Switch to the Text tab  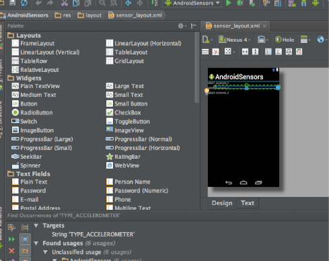click(x=248, y=203)
